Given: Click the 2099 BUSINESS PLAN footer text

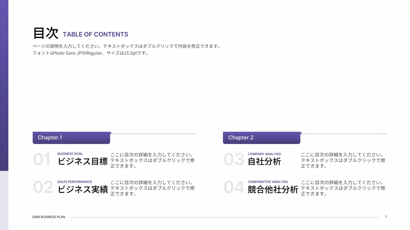Looking at the screenshot, I should [48, 217].
